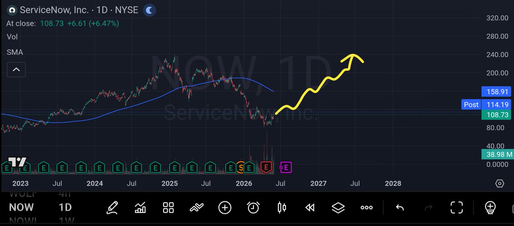Tap the circled plus add icon
This screenshot has height=226, width=514.
[225, 208]
